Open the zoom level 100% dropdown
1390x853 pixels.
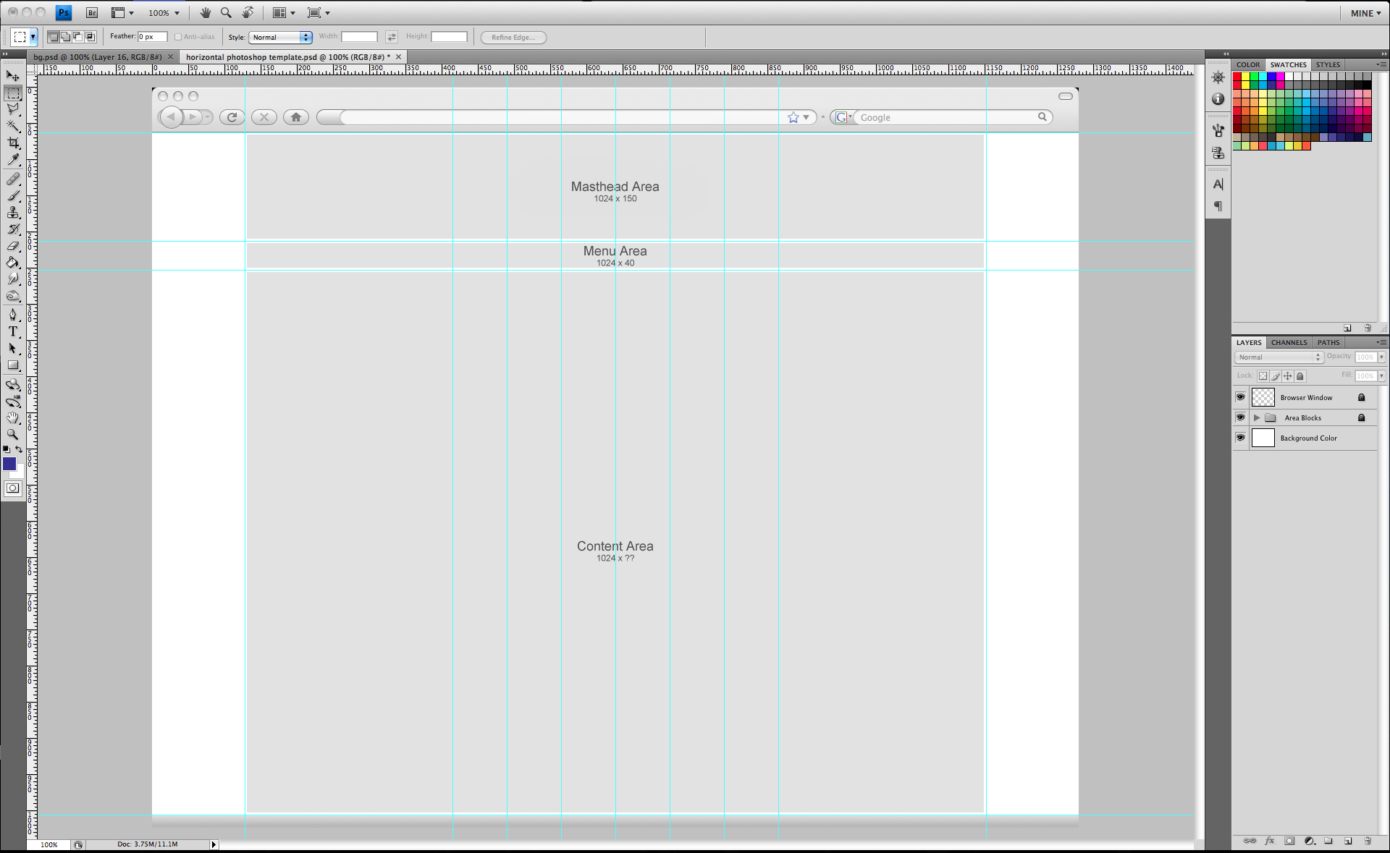164,13
